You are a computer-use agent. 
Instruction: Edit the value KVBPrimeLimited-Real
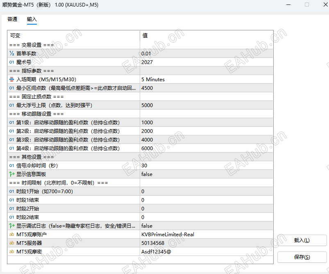click(x=206, y=235)
